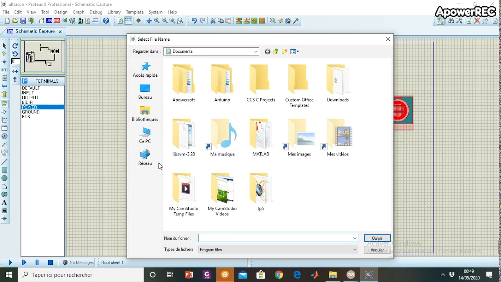Expand the 'Regarder dans' Documents dropdown

click(256, 51)
